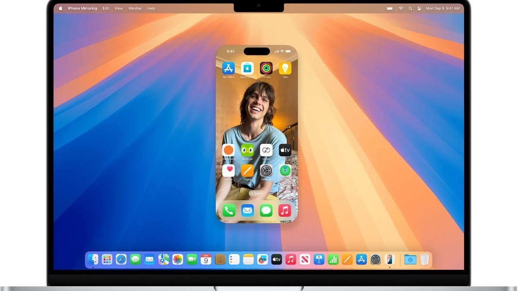Launch Pages on the mirrored iPhone home screen
Viewport: 518px width, 291px height.
tap(247, 170)
